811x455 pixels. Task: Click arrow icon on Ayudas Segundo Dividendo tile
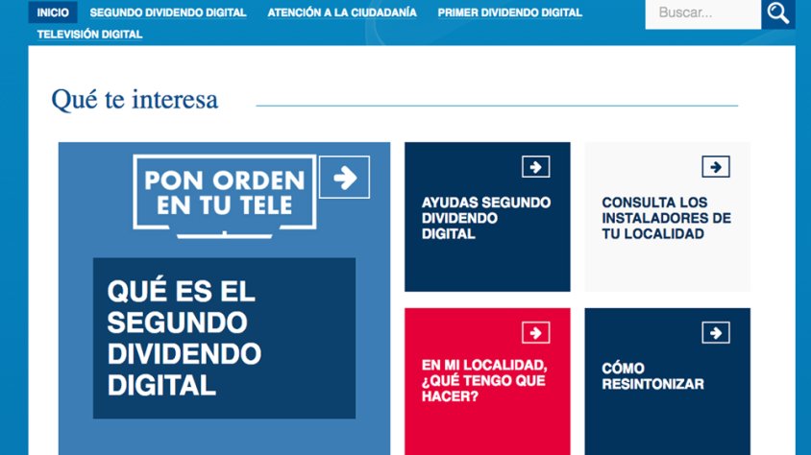536,167
